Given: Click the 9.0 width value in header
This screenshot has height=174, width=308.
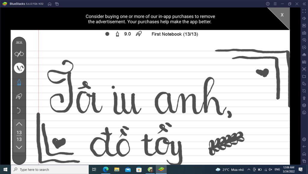Looking at the screenshot, I should 128,34.
